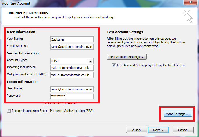This screenshot has width=199, height=137.
Task: Uncheck Test Account Settings by clicking Next
Action: (x=114, y=65)
